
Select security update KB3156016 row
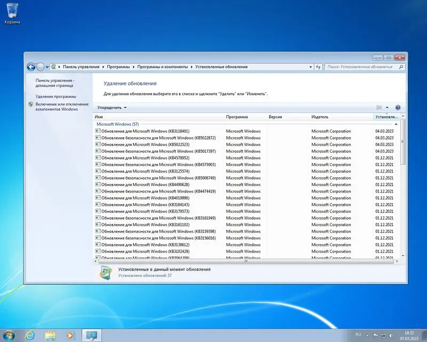click(246, 238)
